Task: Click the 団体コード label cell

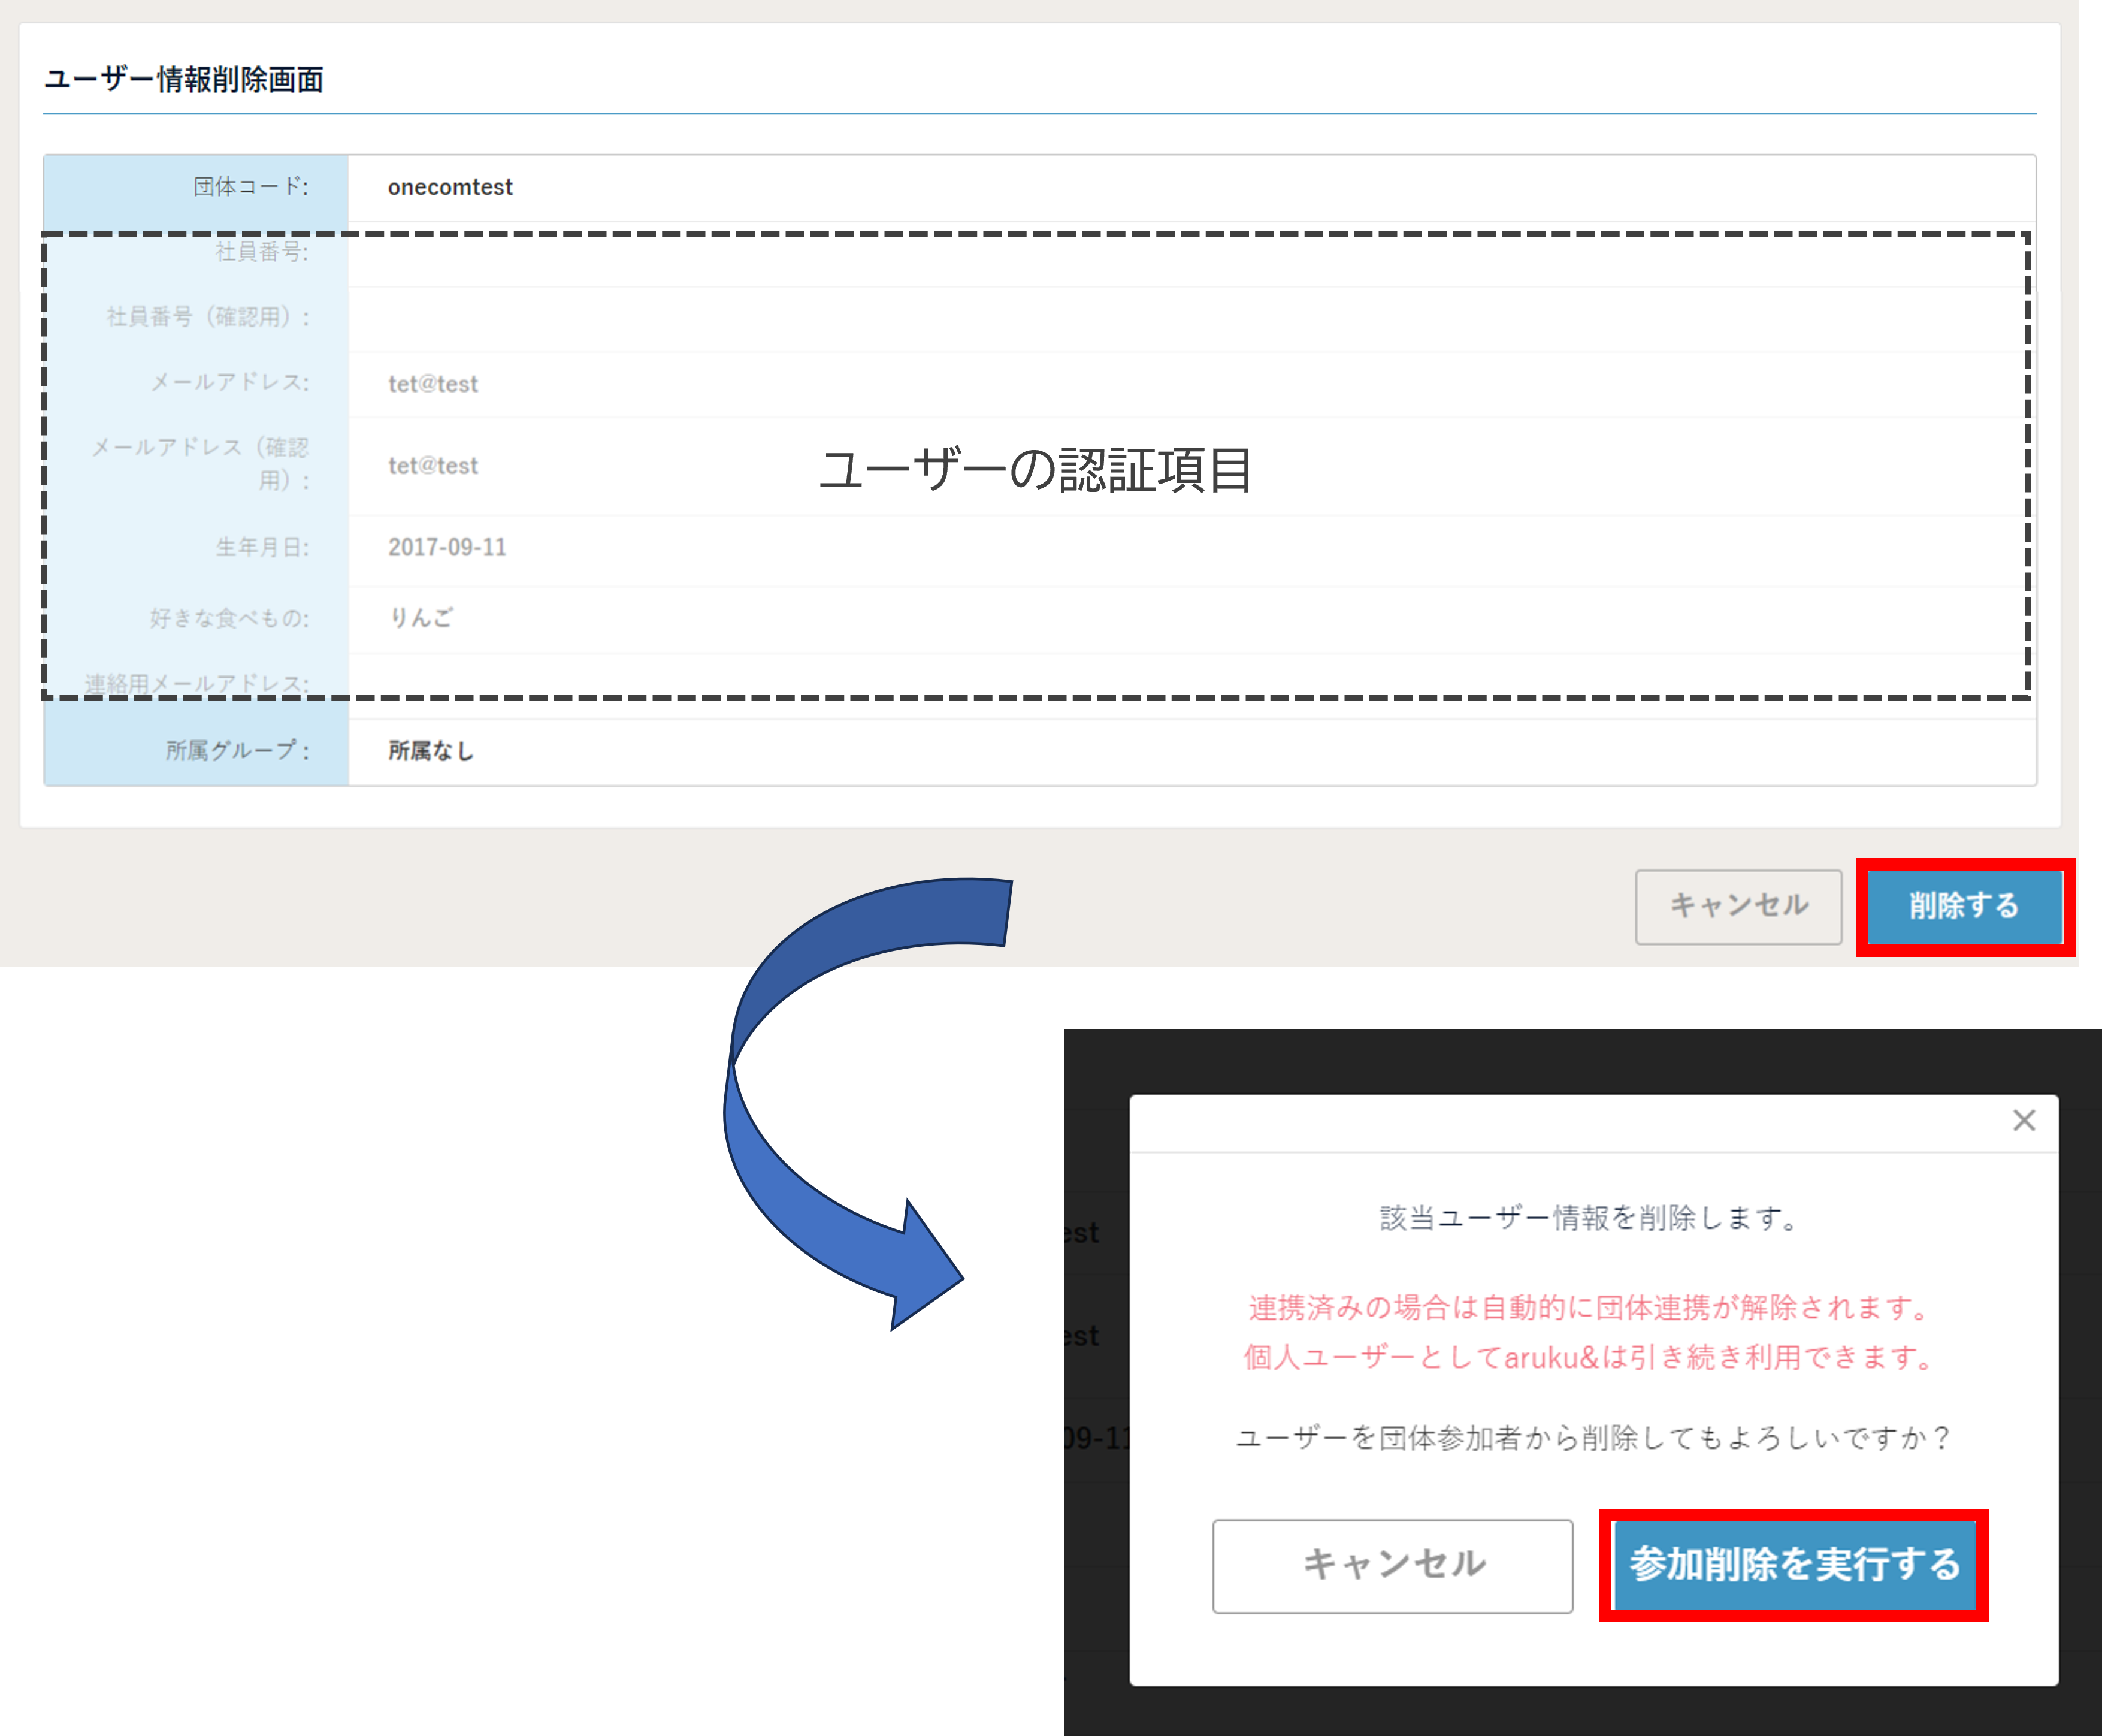Action: click(251, 187)
